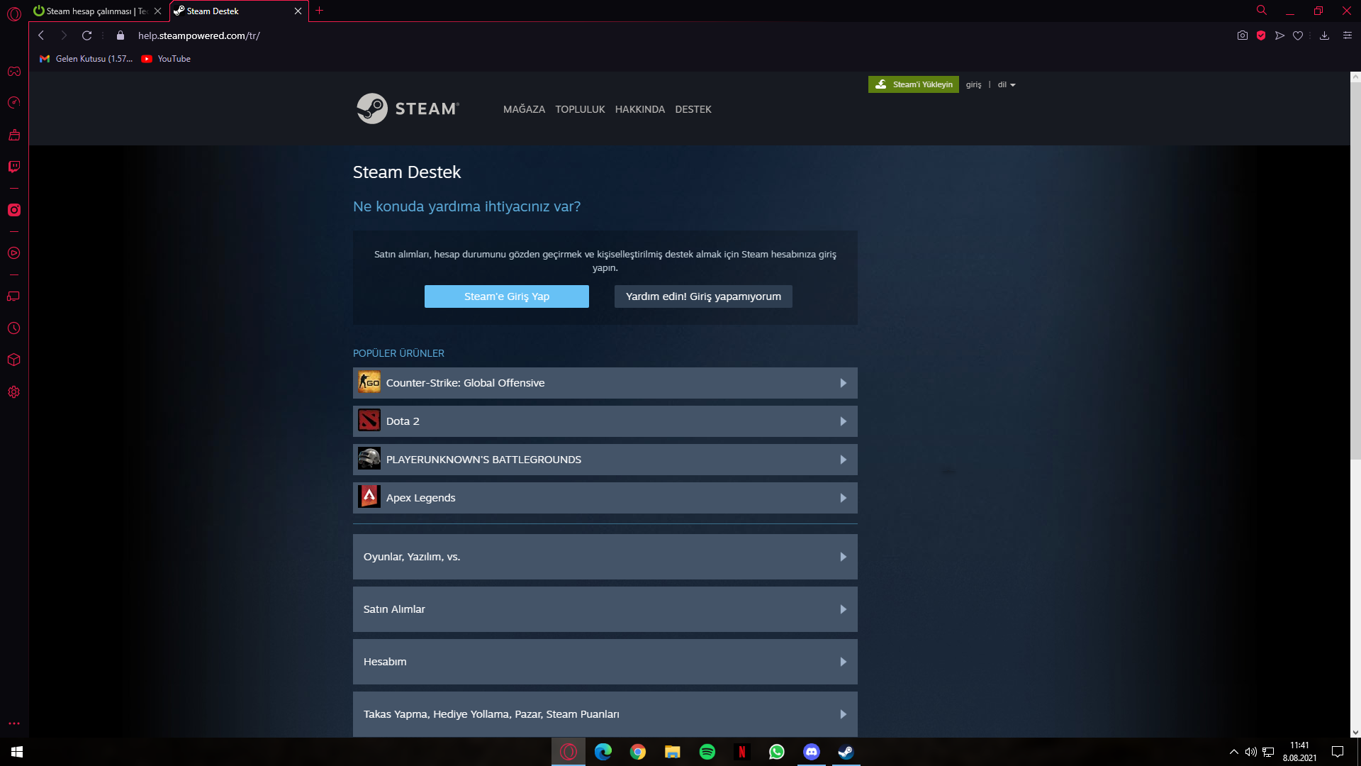
Task: Open downloads icon in browser toolbar
Action: point(1324,35)
